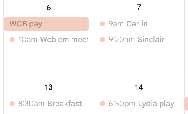Click empty space in day 7 cell below Sinclair

pyautogui.click(x=139, y=60)
